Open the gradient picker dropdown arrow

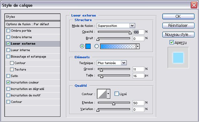(x=138, y=47)
